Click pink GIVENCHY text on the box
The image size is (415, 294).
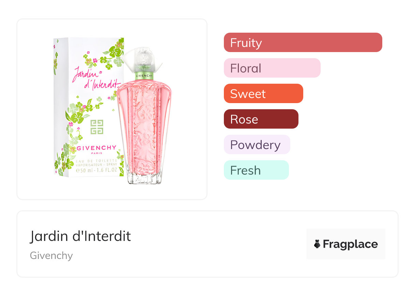(x=96, y=148)
